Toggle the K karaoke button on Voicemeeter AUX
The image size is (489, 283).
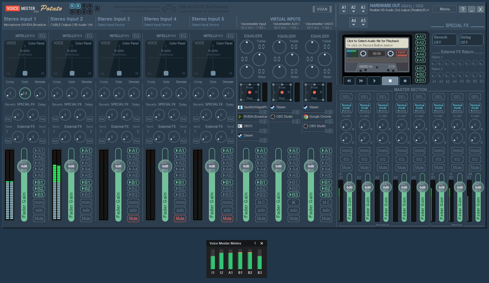click(294, 202)
